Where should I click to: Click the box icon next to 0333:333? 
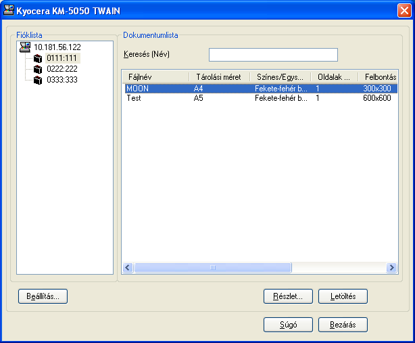click(x=38, y=80)
